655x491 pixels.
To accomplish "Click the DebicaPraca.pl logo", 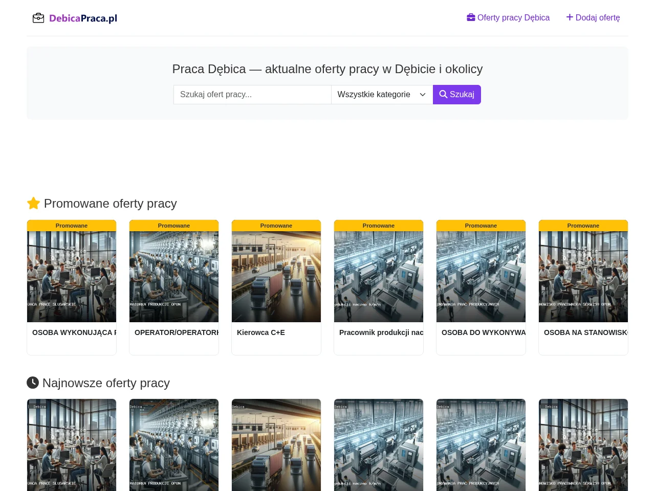I will tap(75, 18).
